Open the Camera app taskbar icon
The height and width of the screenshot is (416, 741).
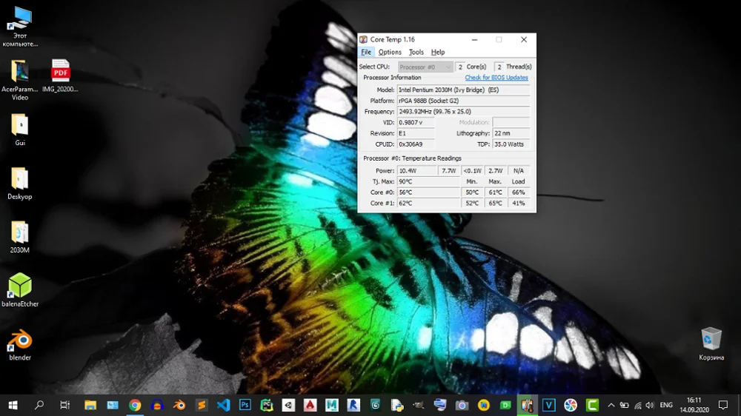[x=462, y=405]
